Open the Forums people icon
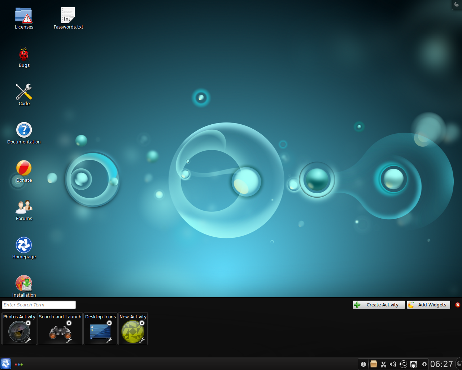Screen dimensions: 462x370 click(x=24, y=207)
